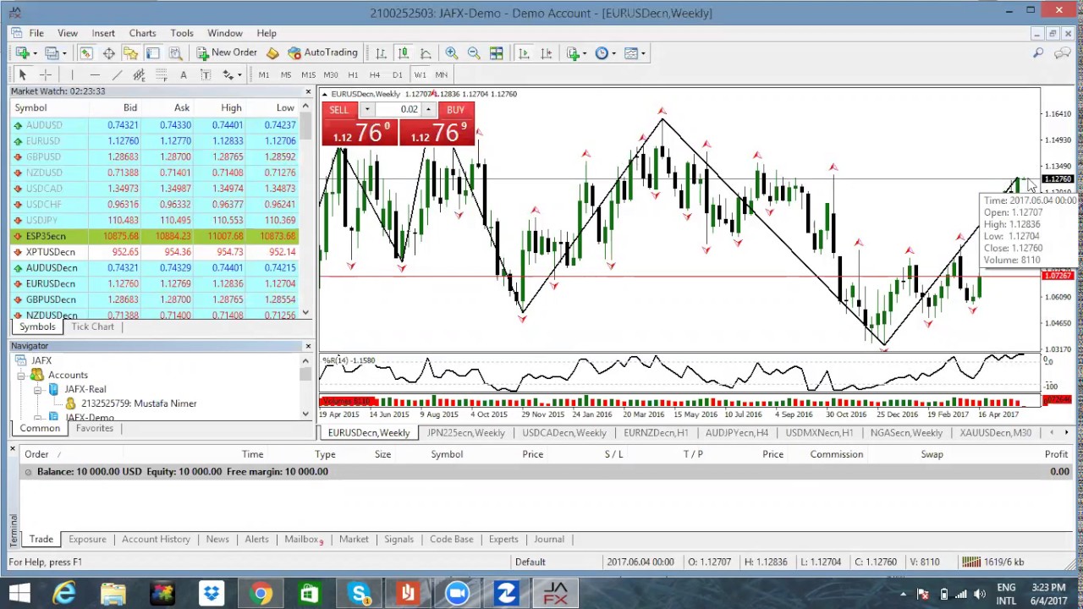
Task: Collapse the JAFX-Real tree node
Action: tap(38, 389)
